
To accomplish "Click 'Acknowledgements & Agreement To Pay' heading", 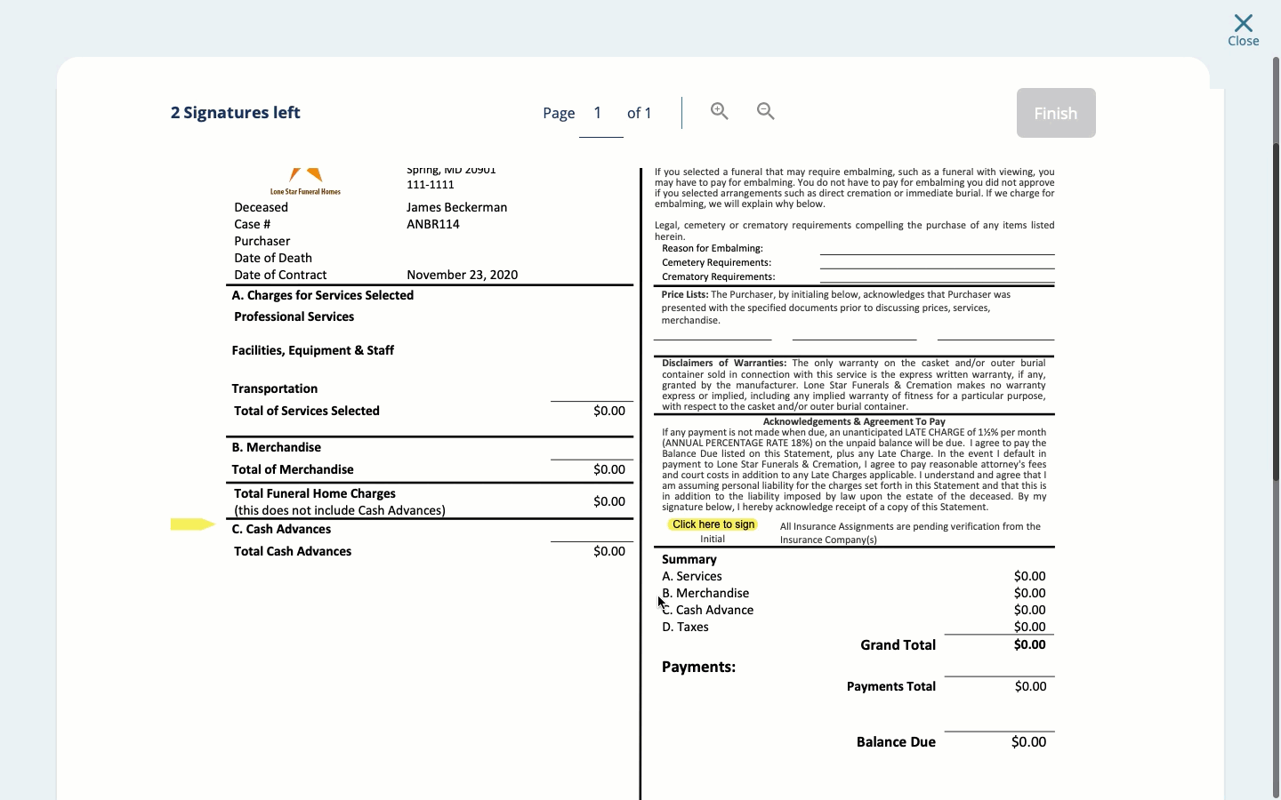I will click(854, 421).
